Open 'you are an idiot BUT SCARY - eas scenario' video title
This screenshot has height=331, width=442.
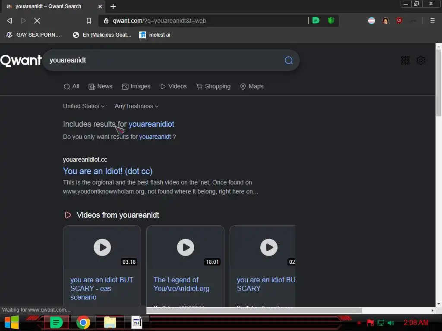point(102,288)
